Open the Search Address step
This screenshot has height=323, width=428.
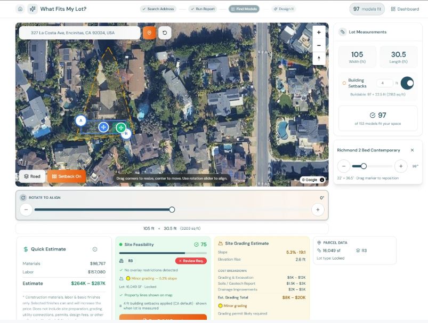click(158, 9)
